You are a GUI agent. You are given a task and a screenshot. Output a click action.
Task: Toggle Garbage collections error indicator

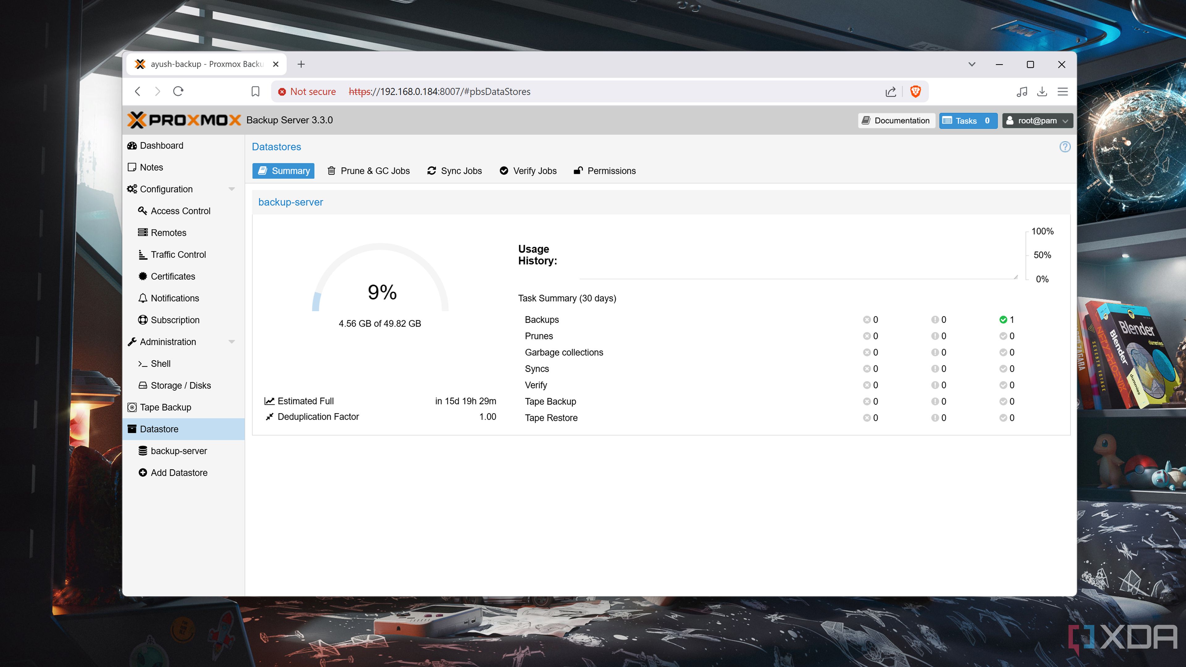pos(866,352)
